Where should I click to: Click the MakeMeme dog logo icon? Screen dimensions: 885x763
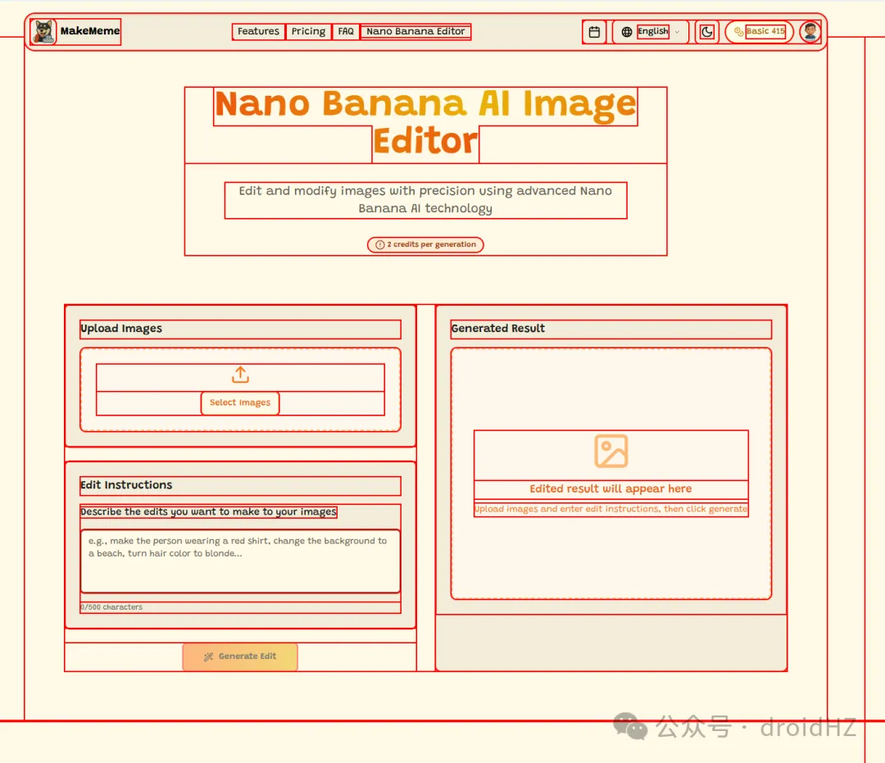tap(43, 32)
